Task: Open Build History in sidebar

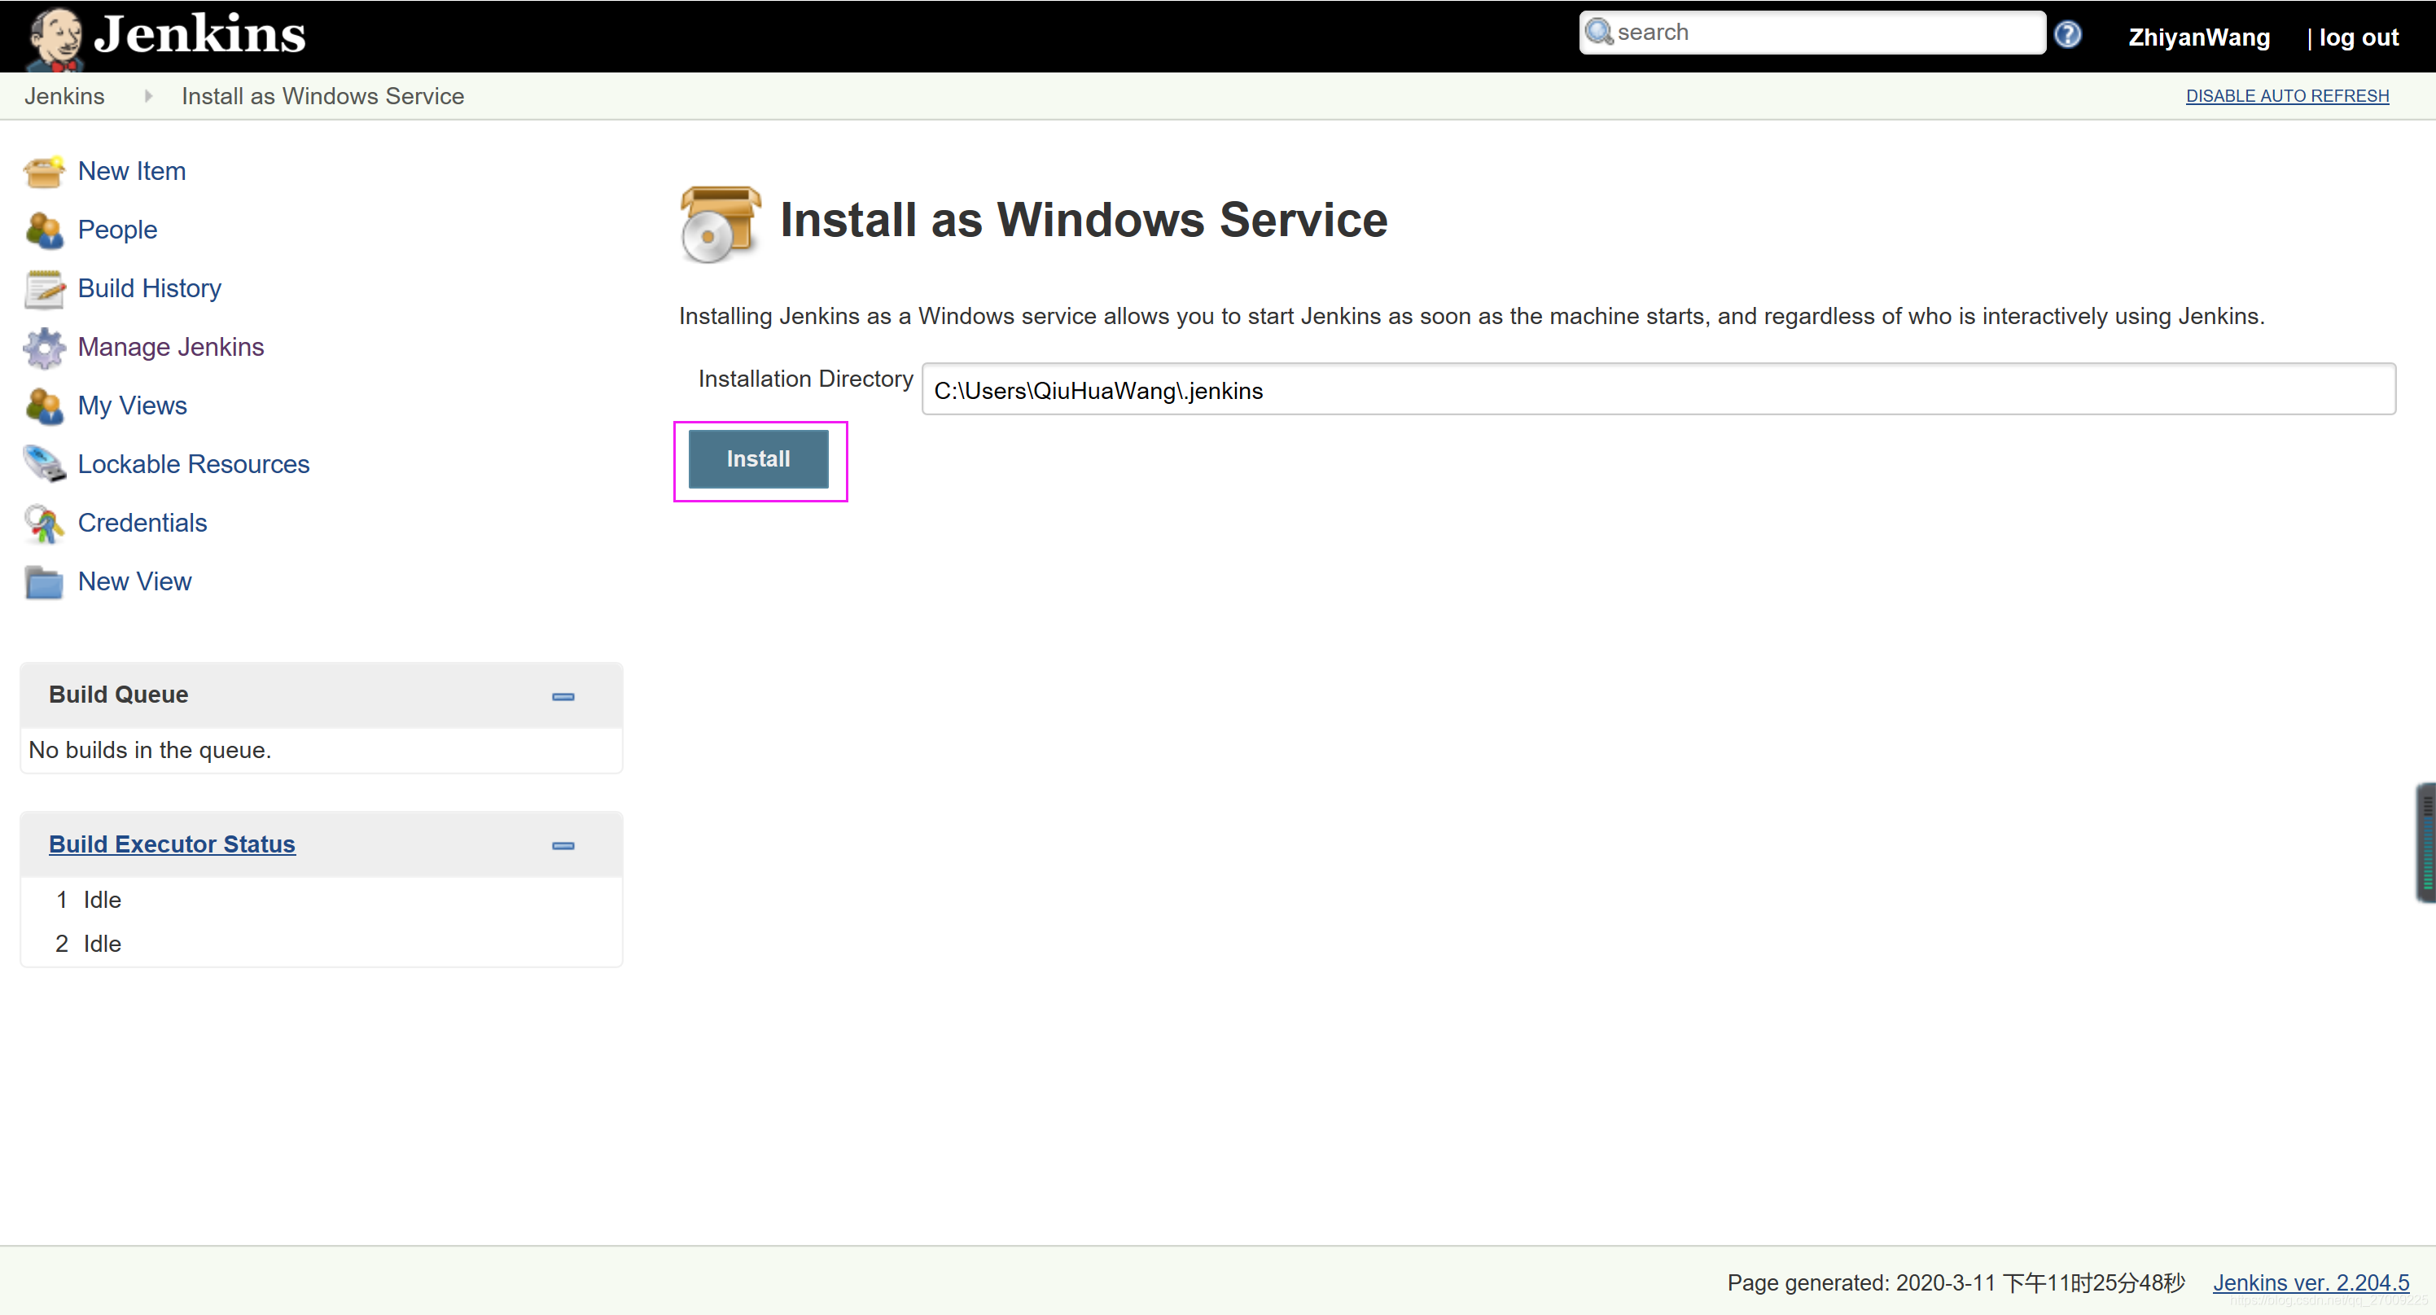Action: tap(147, 288)
